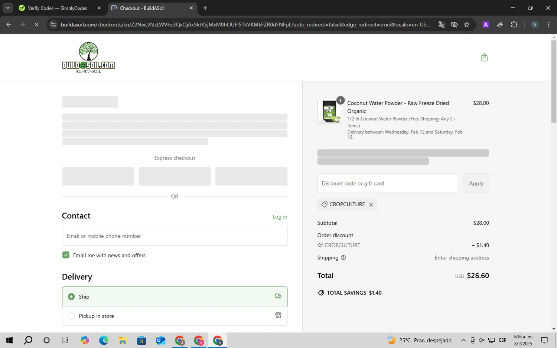
Task: Open the extensions puzzle piece menu
Action: [514, 24]
